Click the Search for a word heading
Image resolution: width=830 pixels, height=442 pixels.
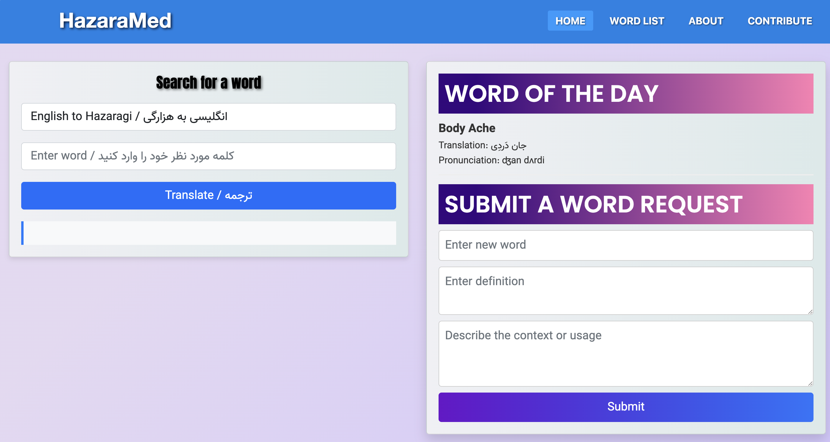click(209, 82)
